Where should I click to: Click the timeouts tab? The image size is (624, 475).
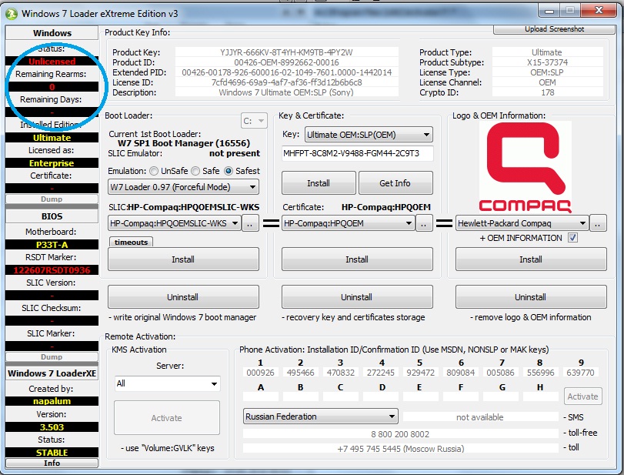click(131, 242)
